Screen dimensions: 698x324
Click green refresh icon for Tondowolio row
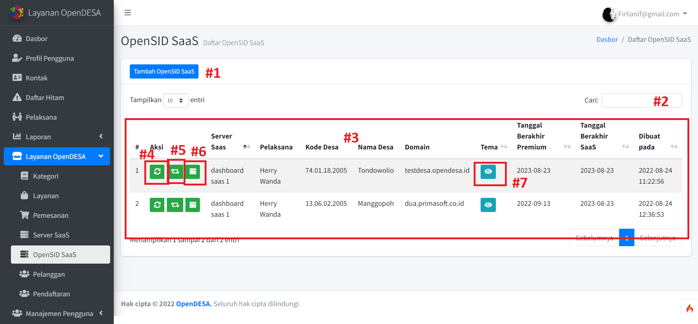coord(157,172)
